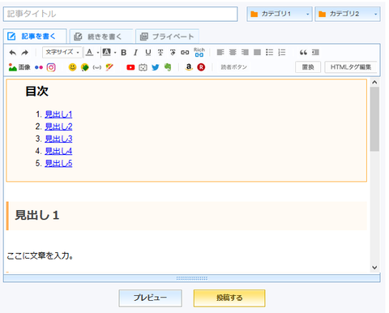The height and width of the screenshot is (313, 389).
Task: Click the 目次 heading text
Action: point(36,91)
